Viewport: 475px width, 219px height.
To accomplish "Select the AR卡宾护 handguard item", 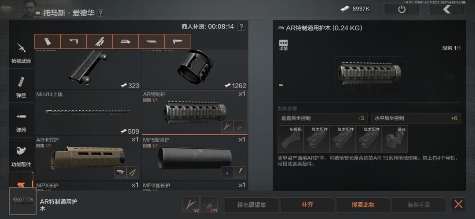I will pos(88,158).
